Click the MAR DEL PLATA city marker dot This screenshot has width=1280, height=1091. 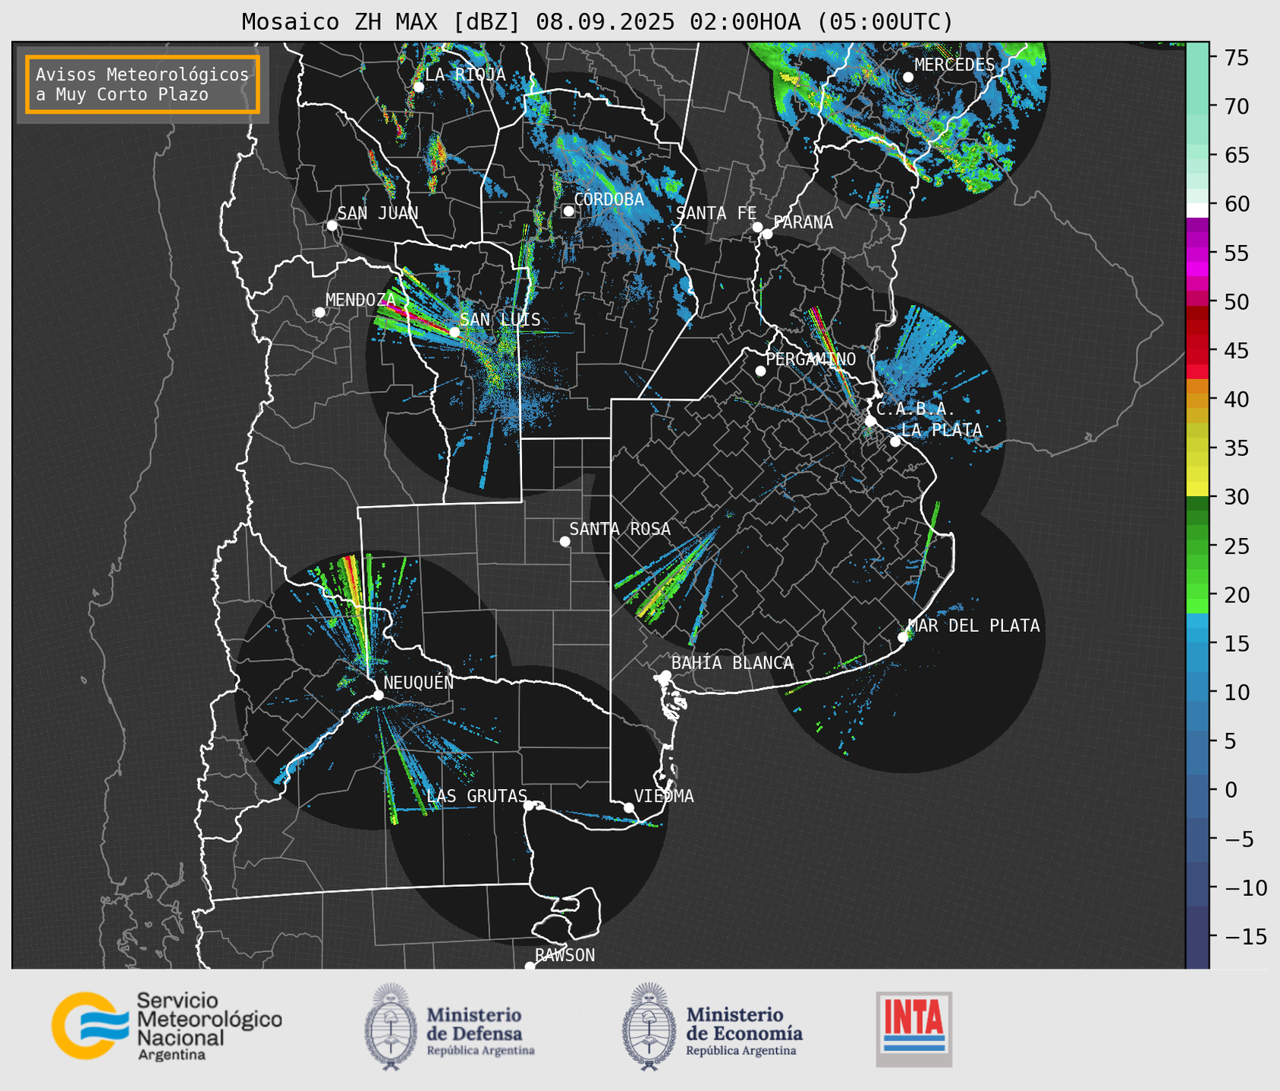click(x=903, y=637)
